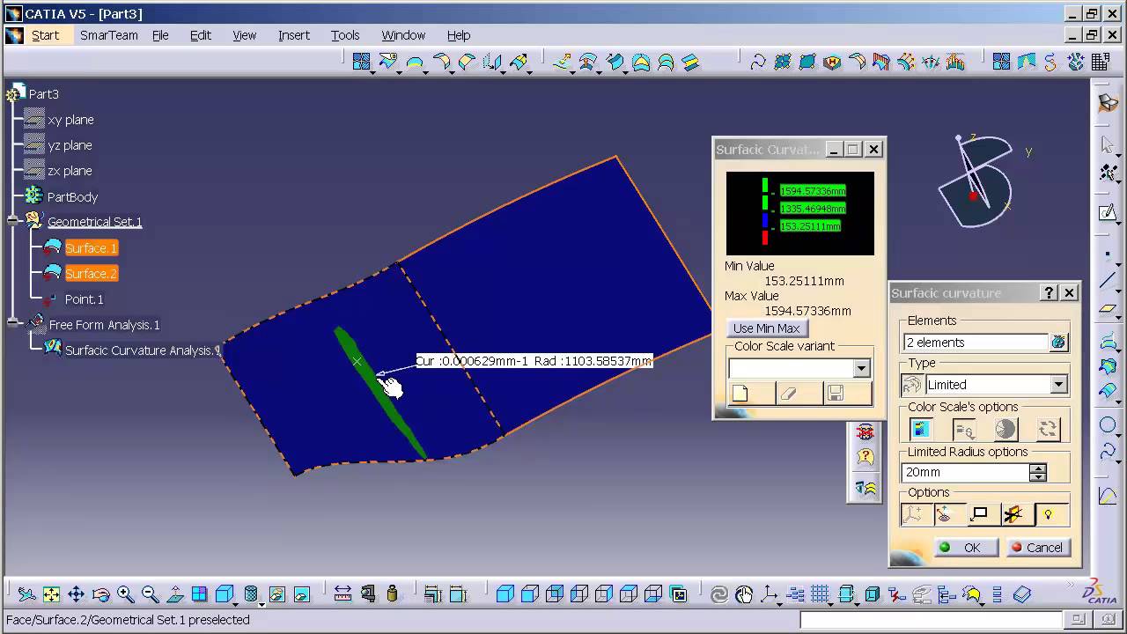Open the File menu
This screenshot has width=1127, height=634.
pyautogui.click(x=160, y=35)
